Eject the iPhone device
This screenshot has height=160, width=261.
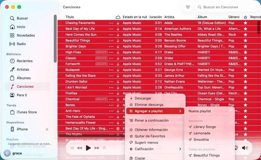point(47,129)
